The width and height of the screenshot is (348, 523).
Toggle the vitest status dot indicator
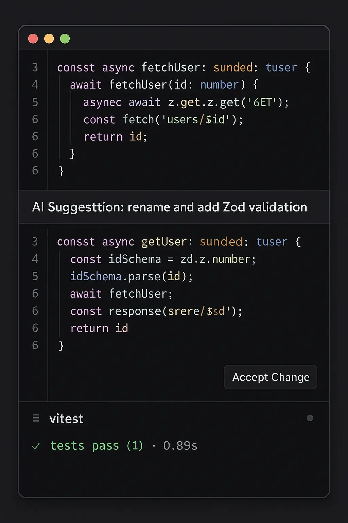tap(310, 418)
